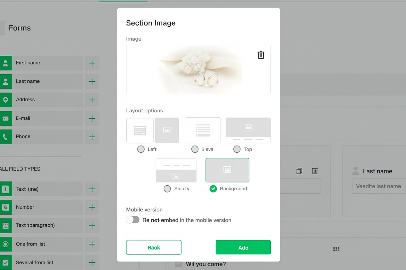Choose the Sieva layout thumbnail
The height and width of the screenshot is (270, 406).
pos(203,131)
